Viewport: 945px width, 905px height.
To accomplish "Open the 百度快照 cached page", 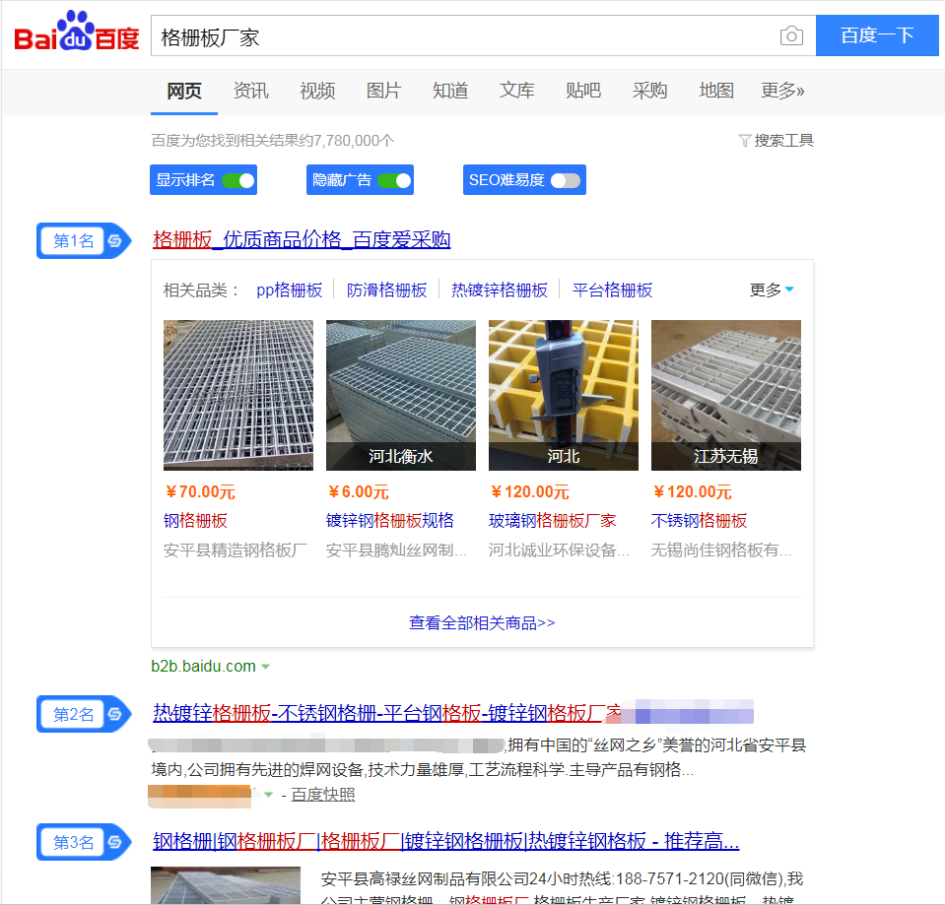I will (323, 795).
